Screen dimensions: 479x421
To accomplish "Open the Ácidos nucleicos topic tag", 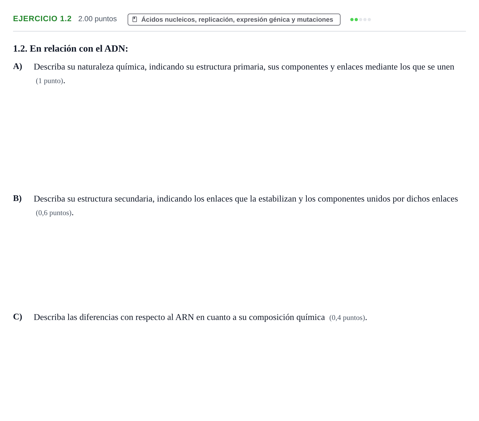I will tap(234, 20).
